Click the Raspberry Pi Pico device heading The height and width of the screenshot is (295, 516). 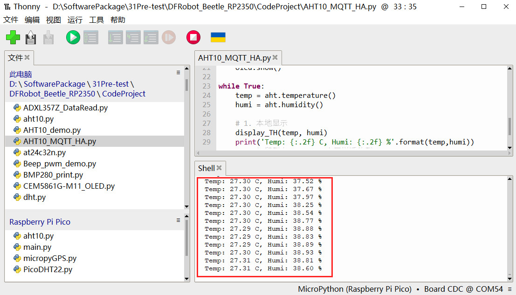click(40, 222)
